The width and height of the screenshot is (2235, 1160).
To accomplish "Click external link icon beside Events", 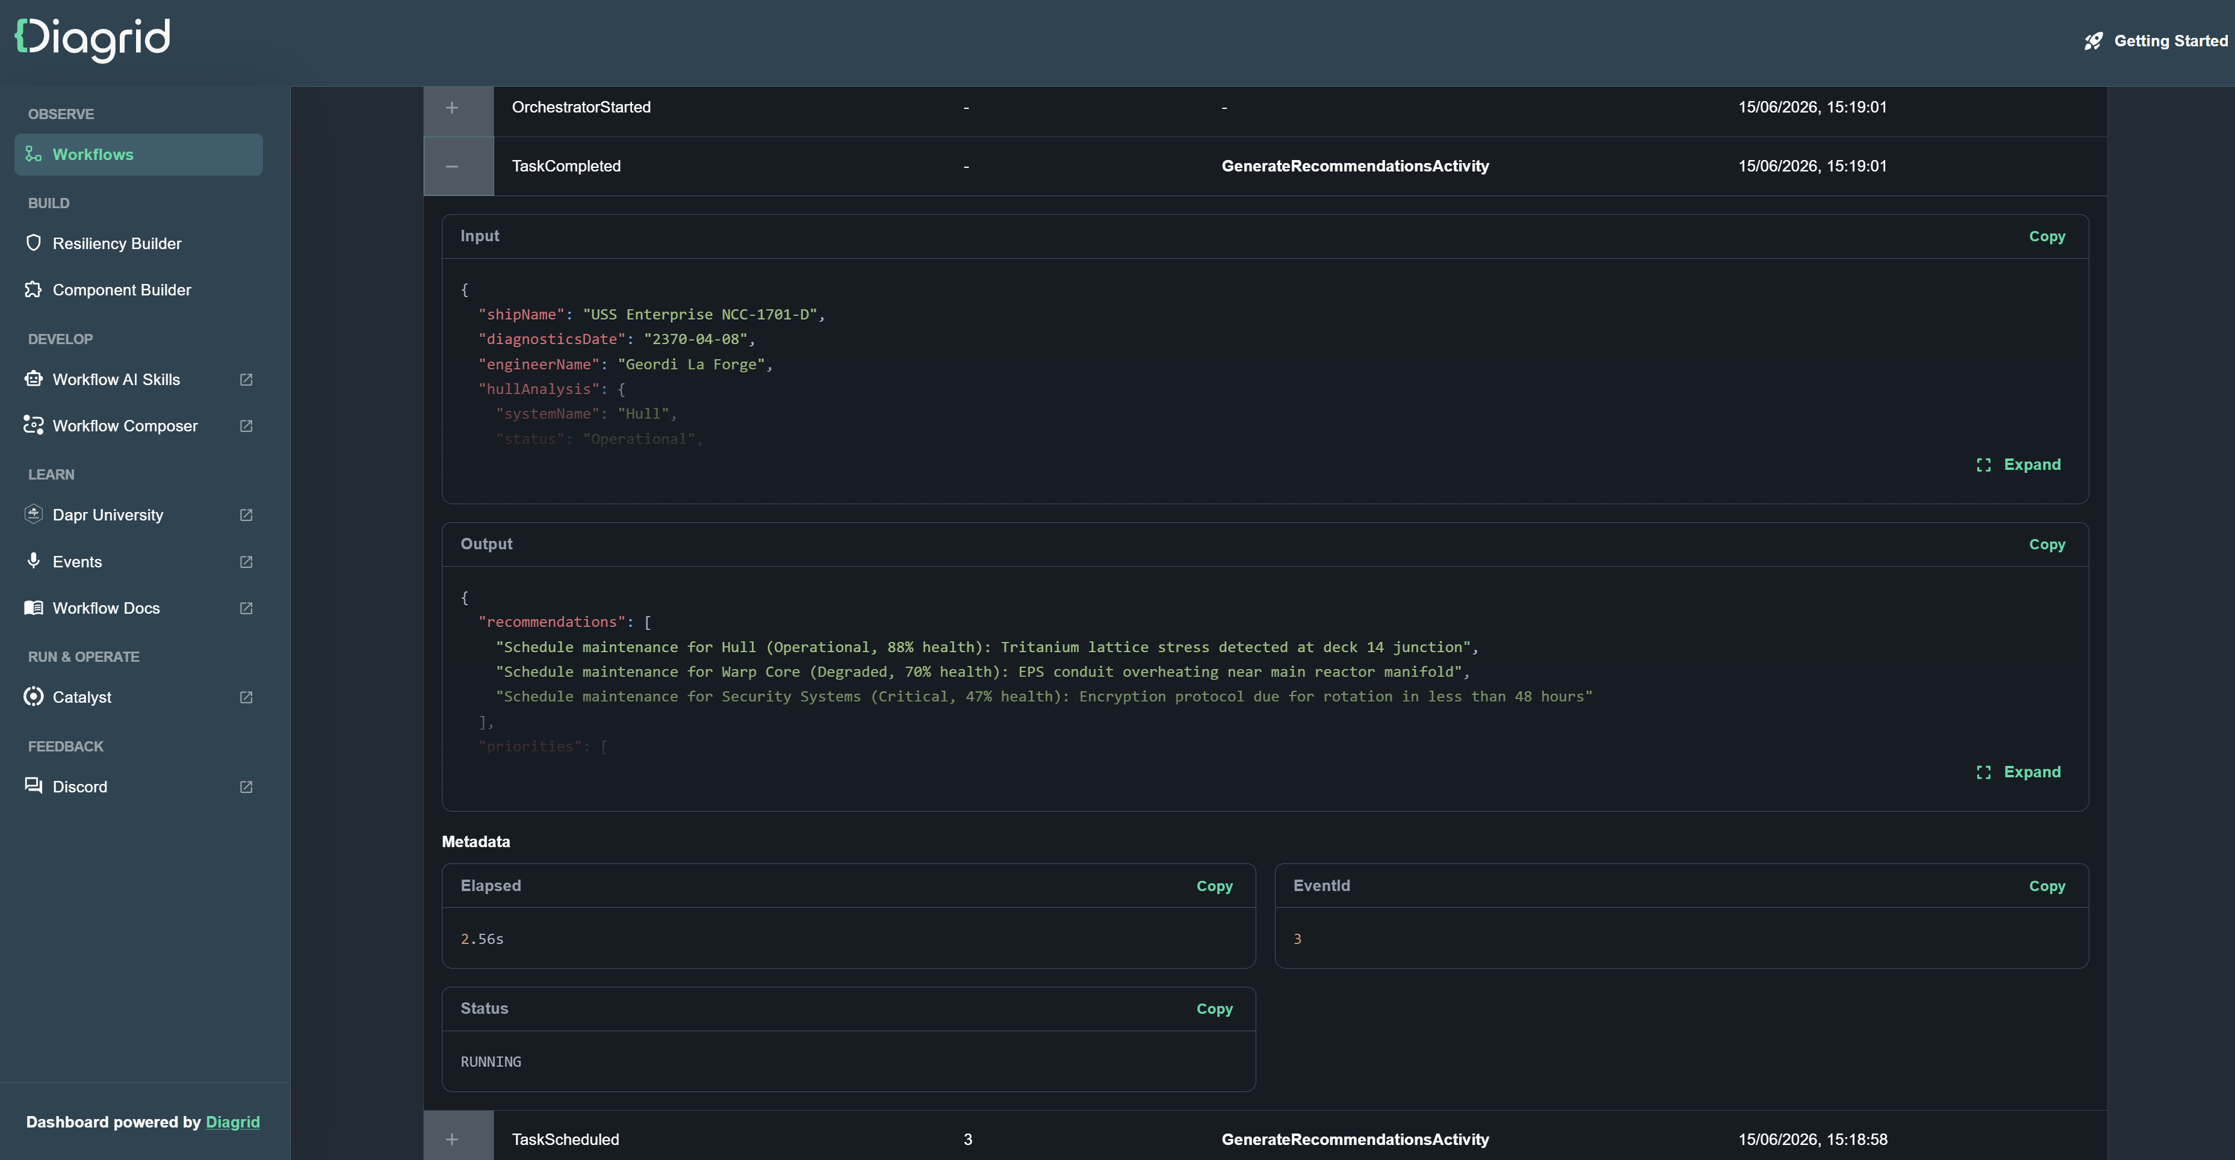I will point(246,562).
